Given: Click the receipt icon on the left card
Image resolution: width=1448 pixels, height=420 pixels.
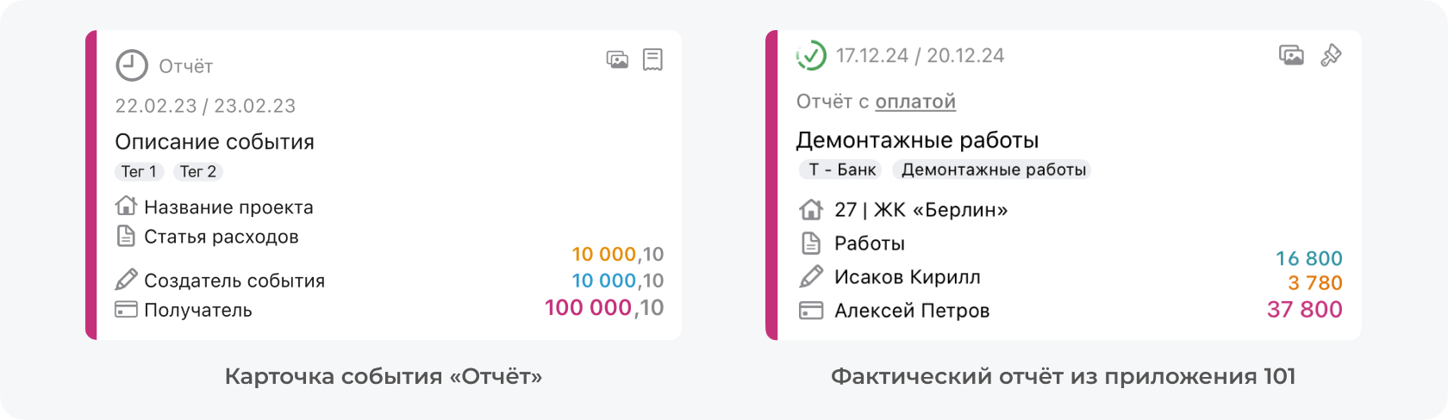Looking at the screenshot, I should (x=652, y=59).
